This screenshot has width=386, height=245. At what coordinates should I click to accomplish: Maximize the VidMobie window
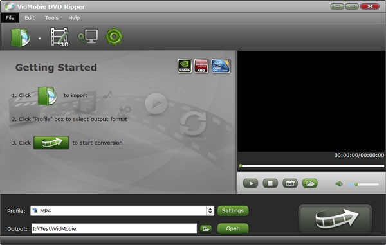pos(352,6)
